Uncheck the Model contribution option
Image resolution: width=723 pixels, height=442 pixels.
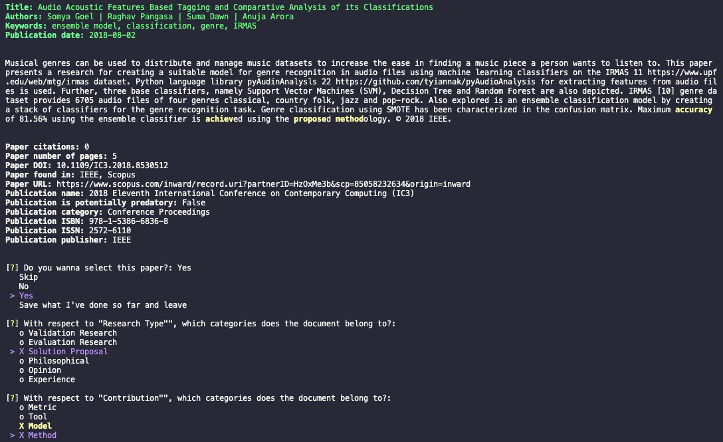click(x=35, y=425)
